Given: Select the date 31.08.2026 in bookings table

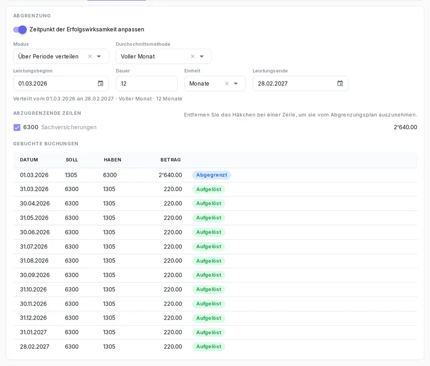Looking at the screenshot, I should point(34,261).
